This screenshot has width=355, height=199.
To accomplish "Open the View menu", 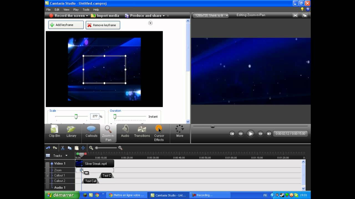I will click(x=66, y=10).
